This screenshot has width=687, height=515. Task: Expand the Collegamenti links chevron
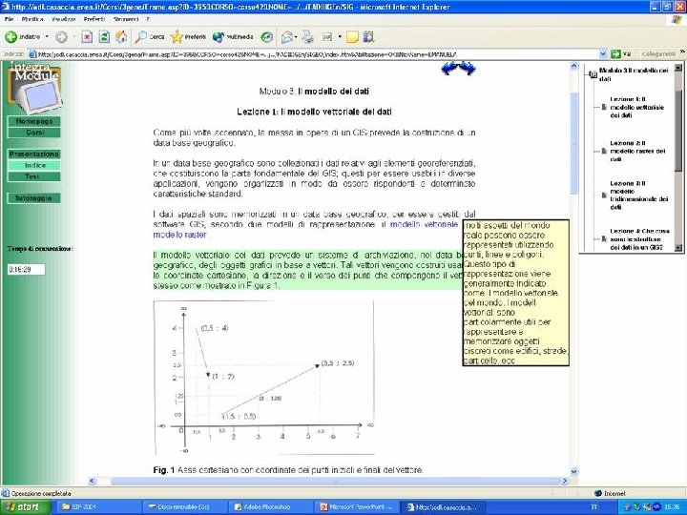[682, 53]
